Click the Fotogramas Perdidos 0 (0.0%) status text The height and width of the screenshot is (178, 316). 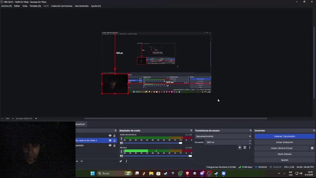[x=221, y=167]
